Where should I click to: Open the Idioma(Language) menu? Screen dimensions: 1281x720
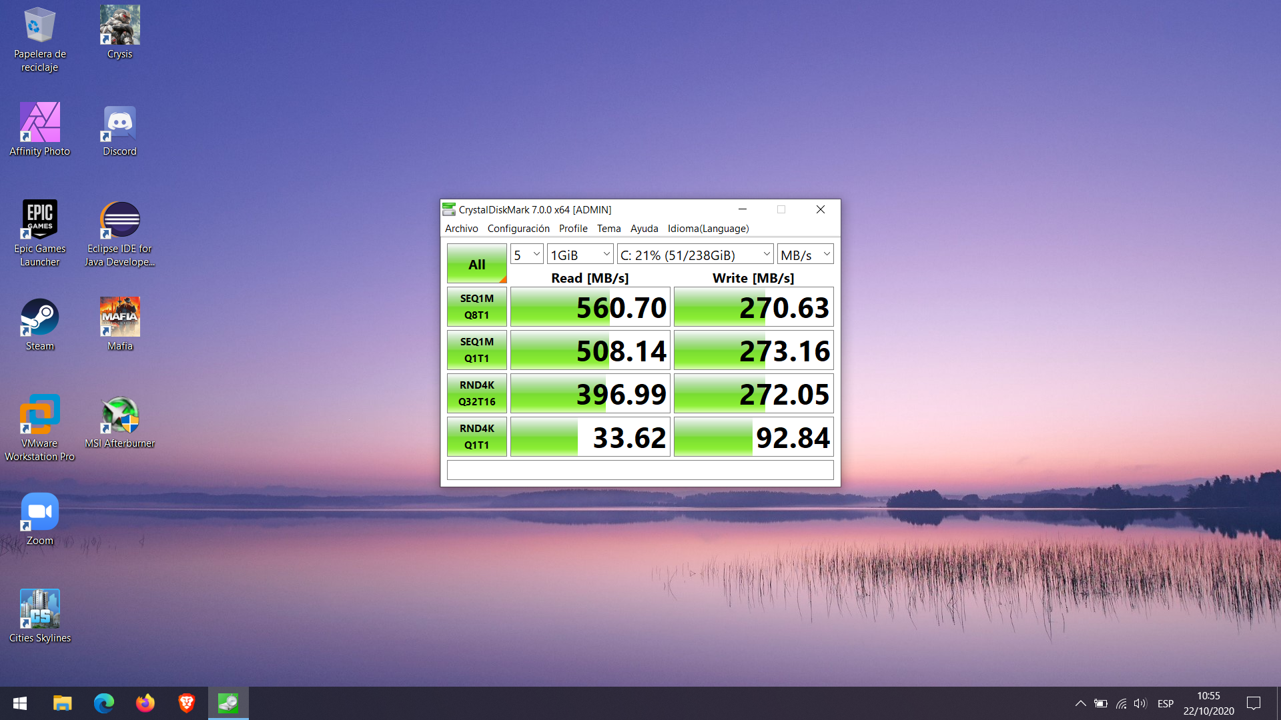[x=708, y=229]
